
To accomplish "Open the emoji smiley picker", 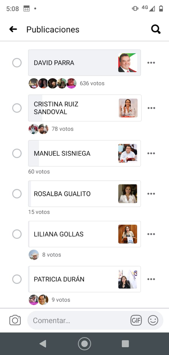I will point(153,320).
